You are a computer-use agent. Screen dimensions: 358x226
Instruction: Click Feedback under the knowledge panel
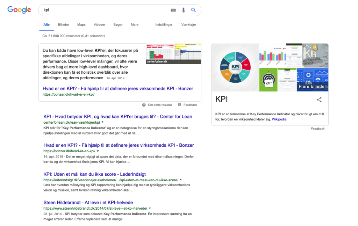point(317,129)
